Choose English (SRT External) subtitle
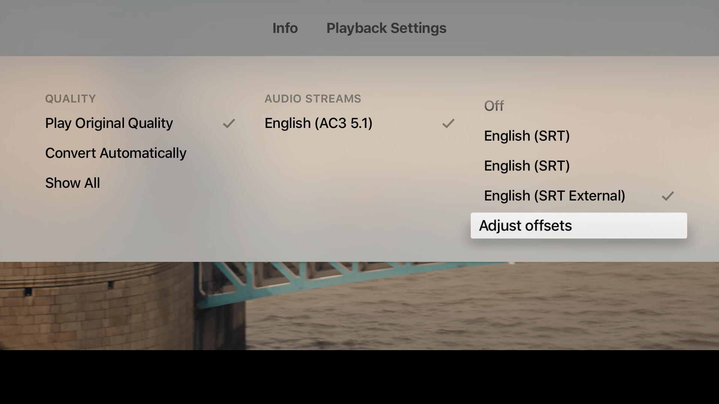This screenshot has height=404, width=719. [x=554, y=196]
